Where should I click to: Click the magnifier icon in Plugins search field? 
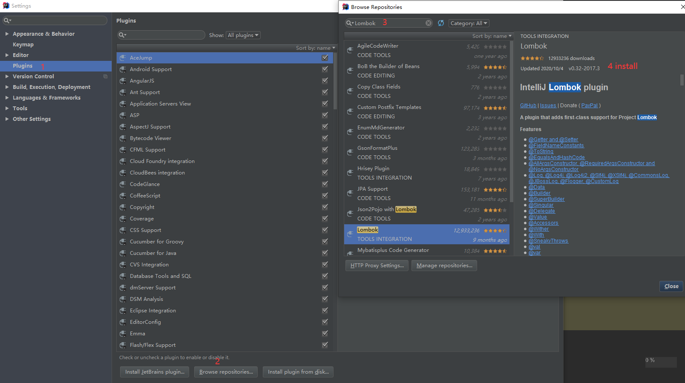click(122, 35)
